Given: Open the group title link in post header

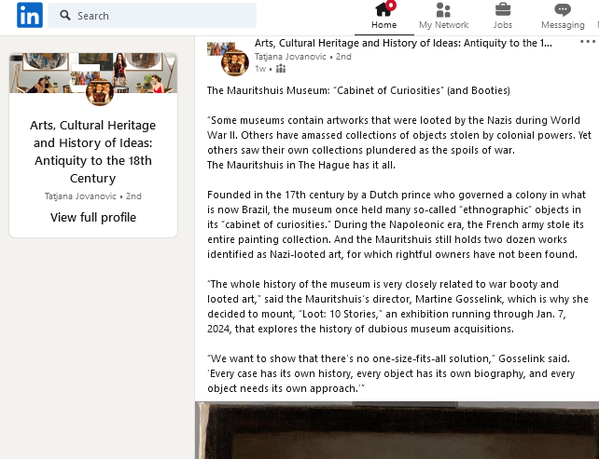Looking at the screenshot, I should [x=403, y=43].
